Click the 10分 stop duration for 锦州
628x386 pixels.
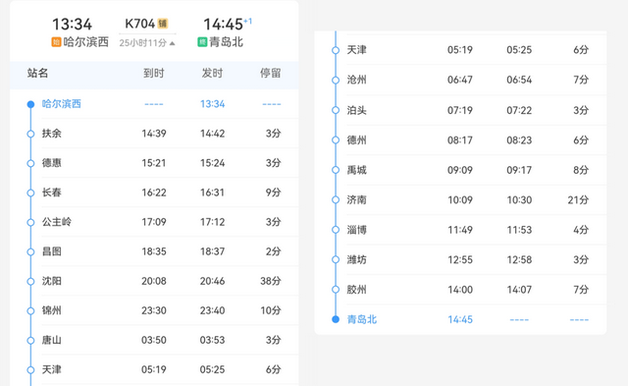271,310
